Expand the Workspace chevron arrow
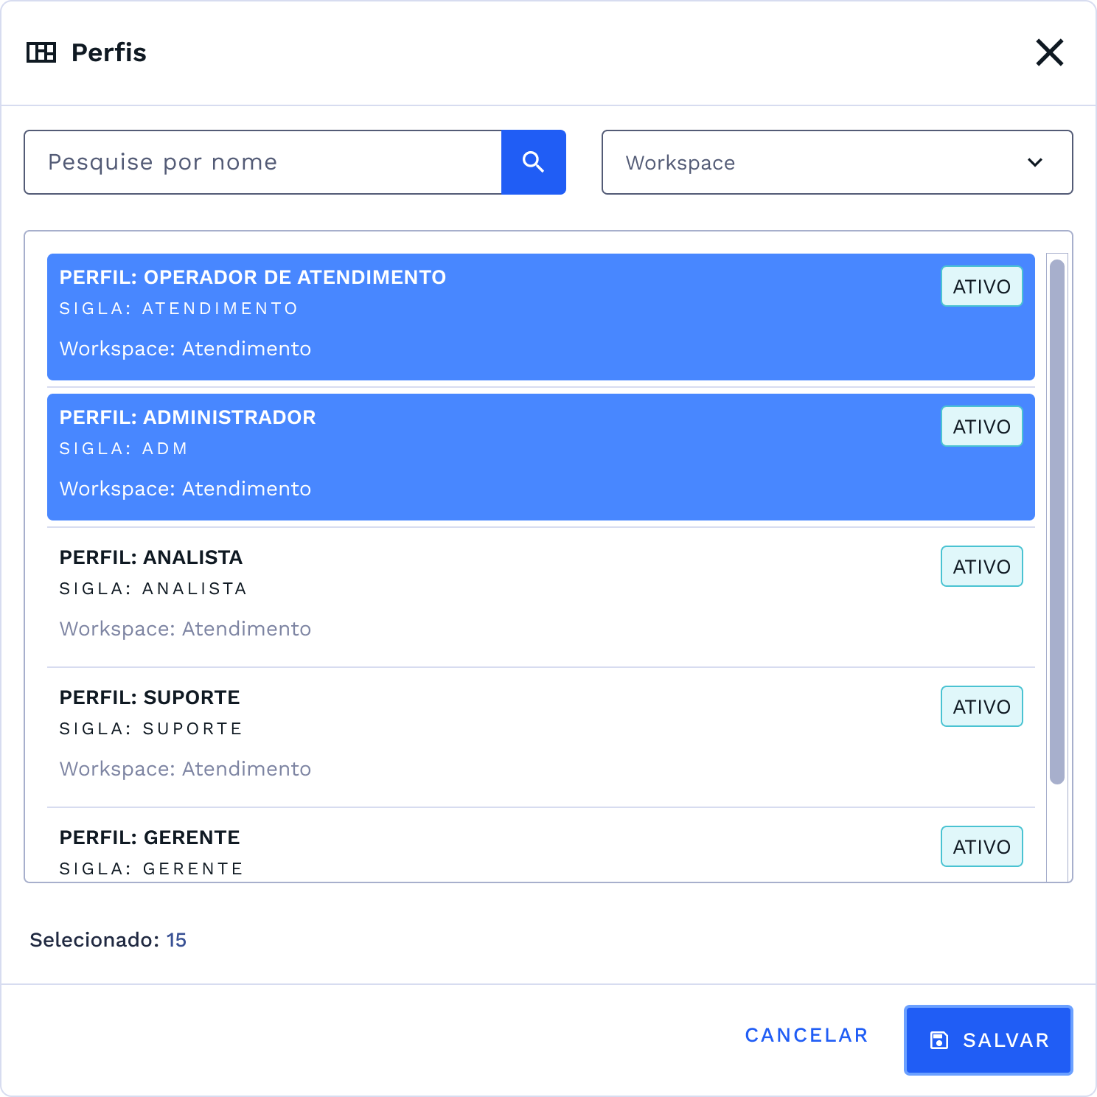 point(1035,162)
